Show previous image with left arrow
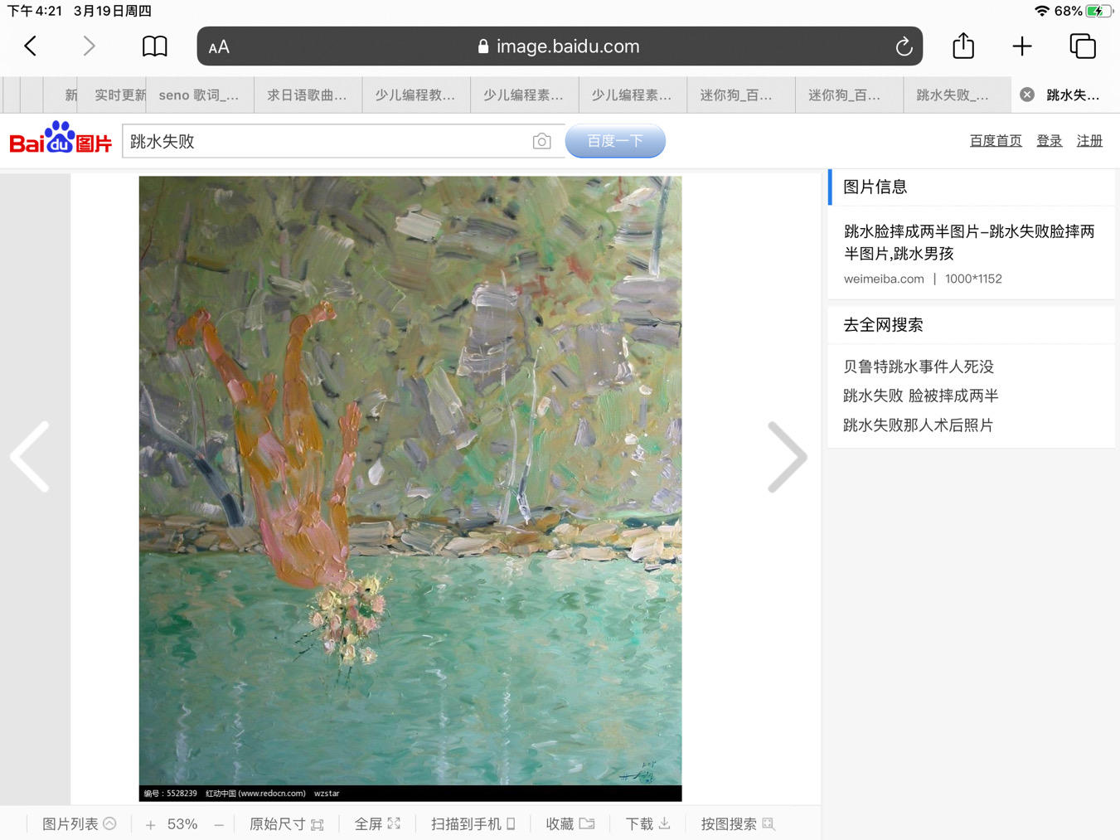 point(30,457)
